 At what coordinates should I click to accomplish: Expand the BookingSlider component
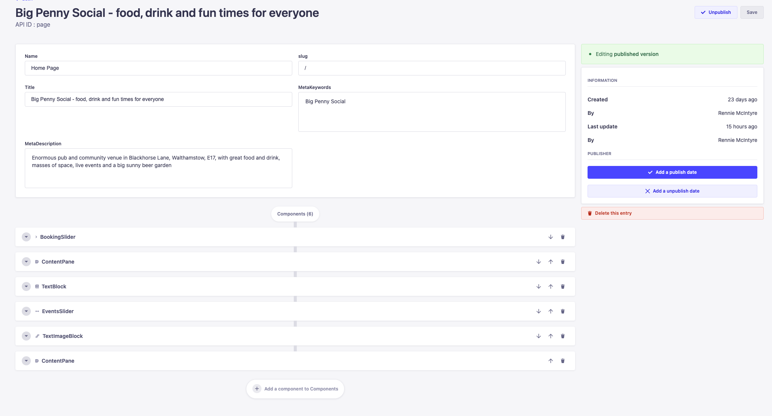(x=26, y=237)
